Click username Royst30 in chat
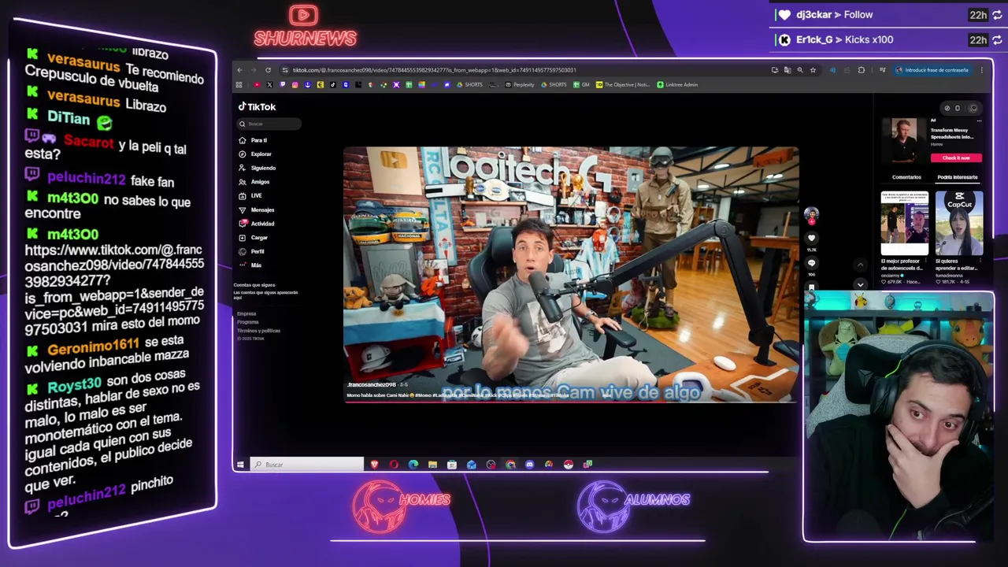The width and height of the screenshot is (1008, 567). [x=75, y=386]
